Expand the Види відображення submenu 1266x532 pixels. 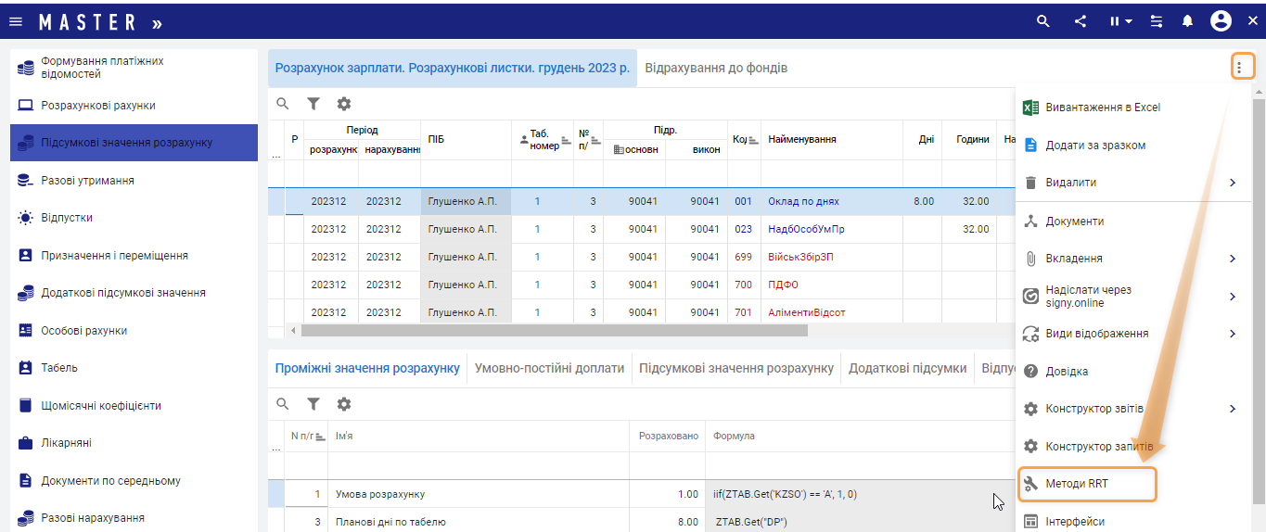(x=1233, y=334)
